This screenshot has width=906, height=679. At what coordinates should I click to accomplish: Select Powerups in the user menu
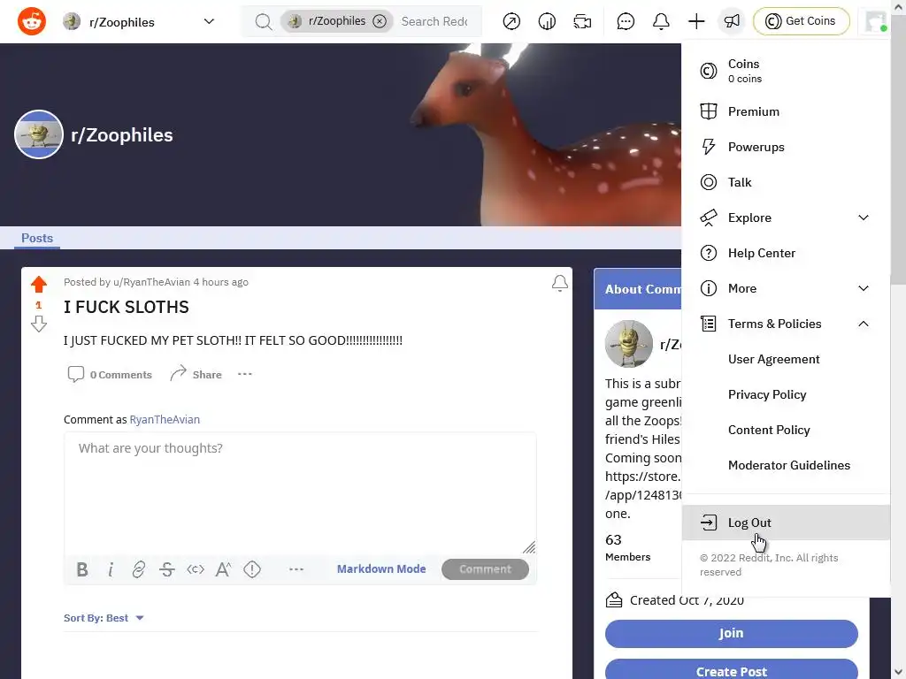pos(786,147)
